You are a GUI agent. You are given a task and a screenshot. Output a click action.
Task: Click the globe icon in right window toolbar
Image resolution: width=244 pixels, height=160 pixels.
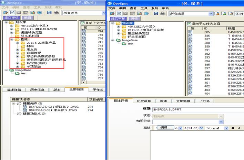146,13
